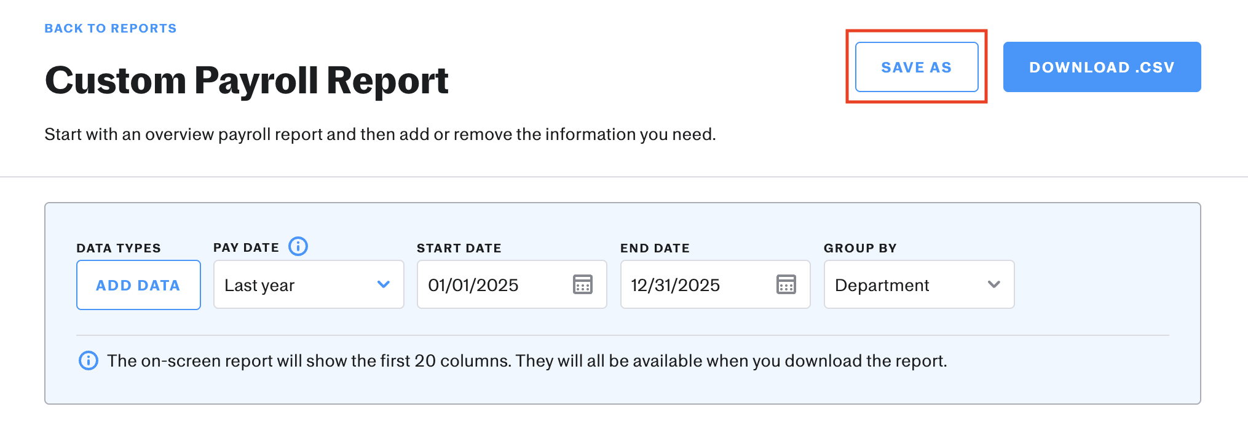Click the Pay Date label text

[x=246, y=247]
